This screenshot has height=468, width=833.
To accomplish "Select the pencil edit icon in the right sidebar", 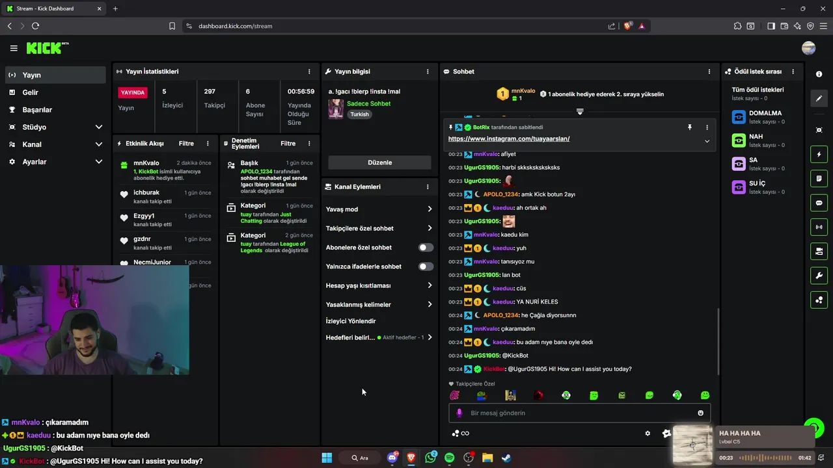I will click(819, 99).
